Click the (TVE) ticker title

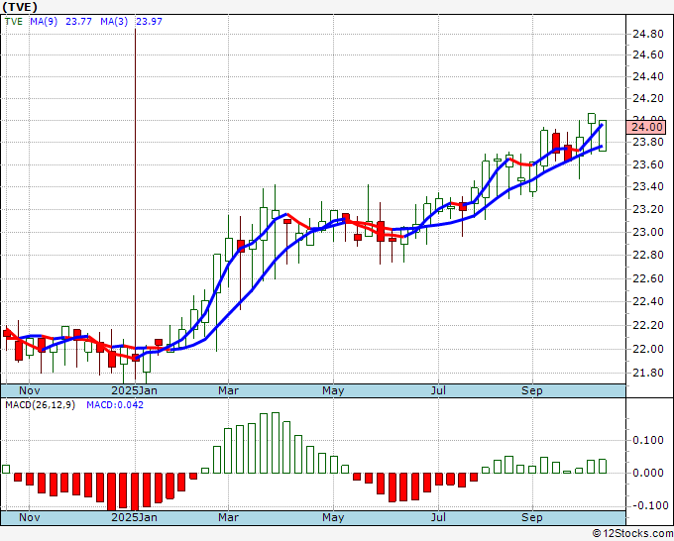tap(20, 7)
